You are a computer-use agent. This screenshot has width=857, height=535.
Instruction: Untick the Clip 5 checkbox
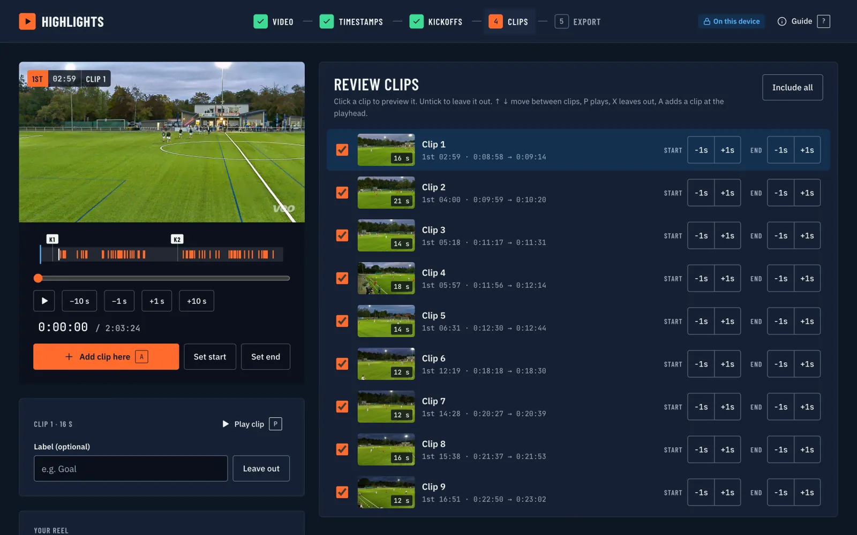(x=342, y=321)
